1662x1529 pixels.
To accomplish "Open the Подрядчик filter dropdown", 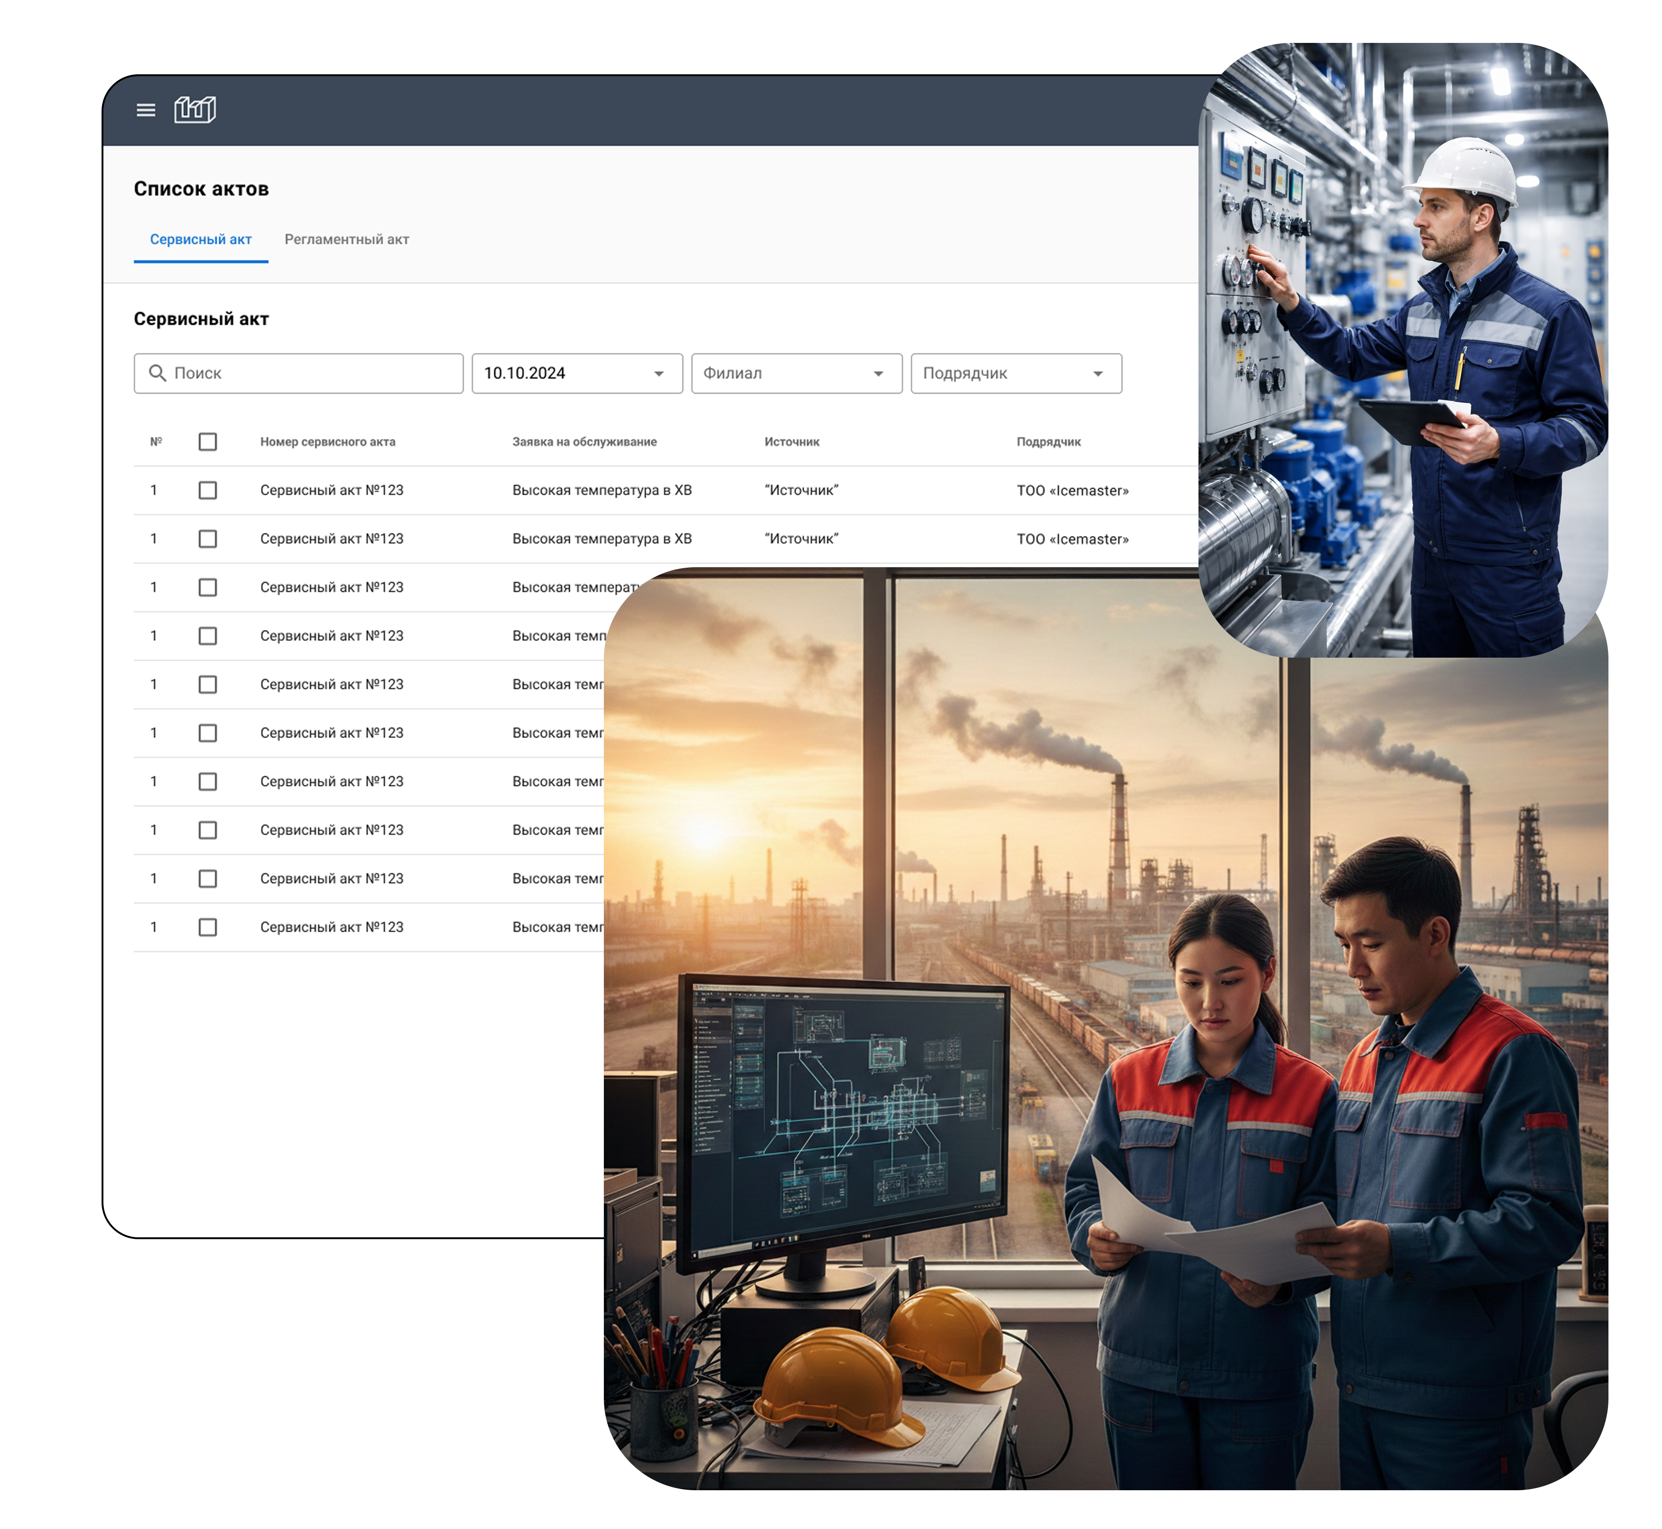I will pyautogui.click(x=1016, y=373).
